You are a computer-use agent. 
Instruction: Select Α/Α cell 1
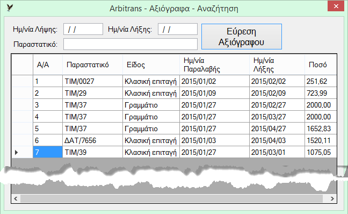48,81
